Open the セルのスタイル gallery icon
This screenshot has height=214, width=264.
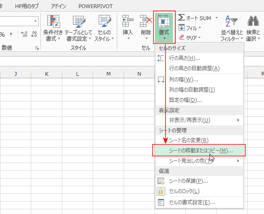(x=104, y=21)
